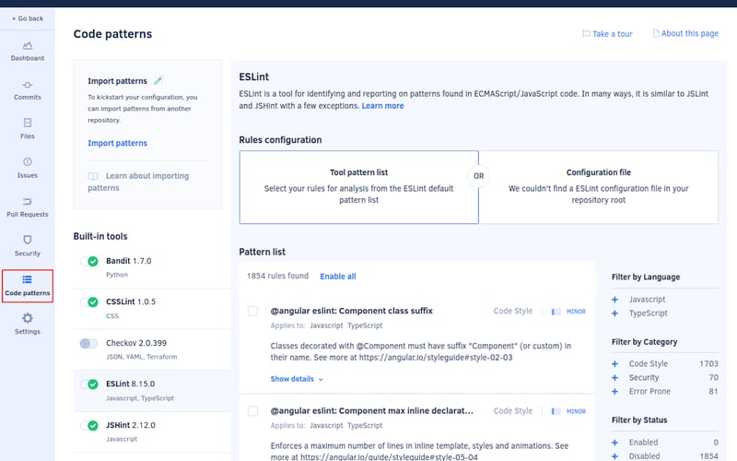The height and width of the screenshot is (461, 737).
Task: Select the Code patterns list icon
Action: 28,279
